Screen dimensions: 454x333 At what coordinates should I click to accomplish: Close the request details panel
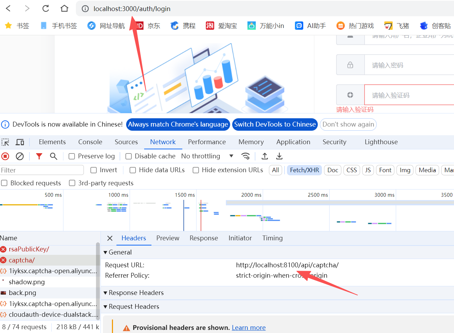point(110,238)
